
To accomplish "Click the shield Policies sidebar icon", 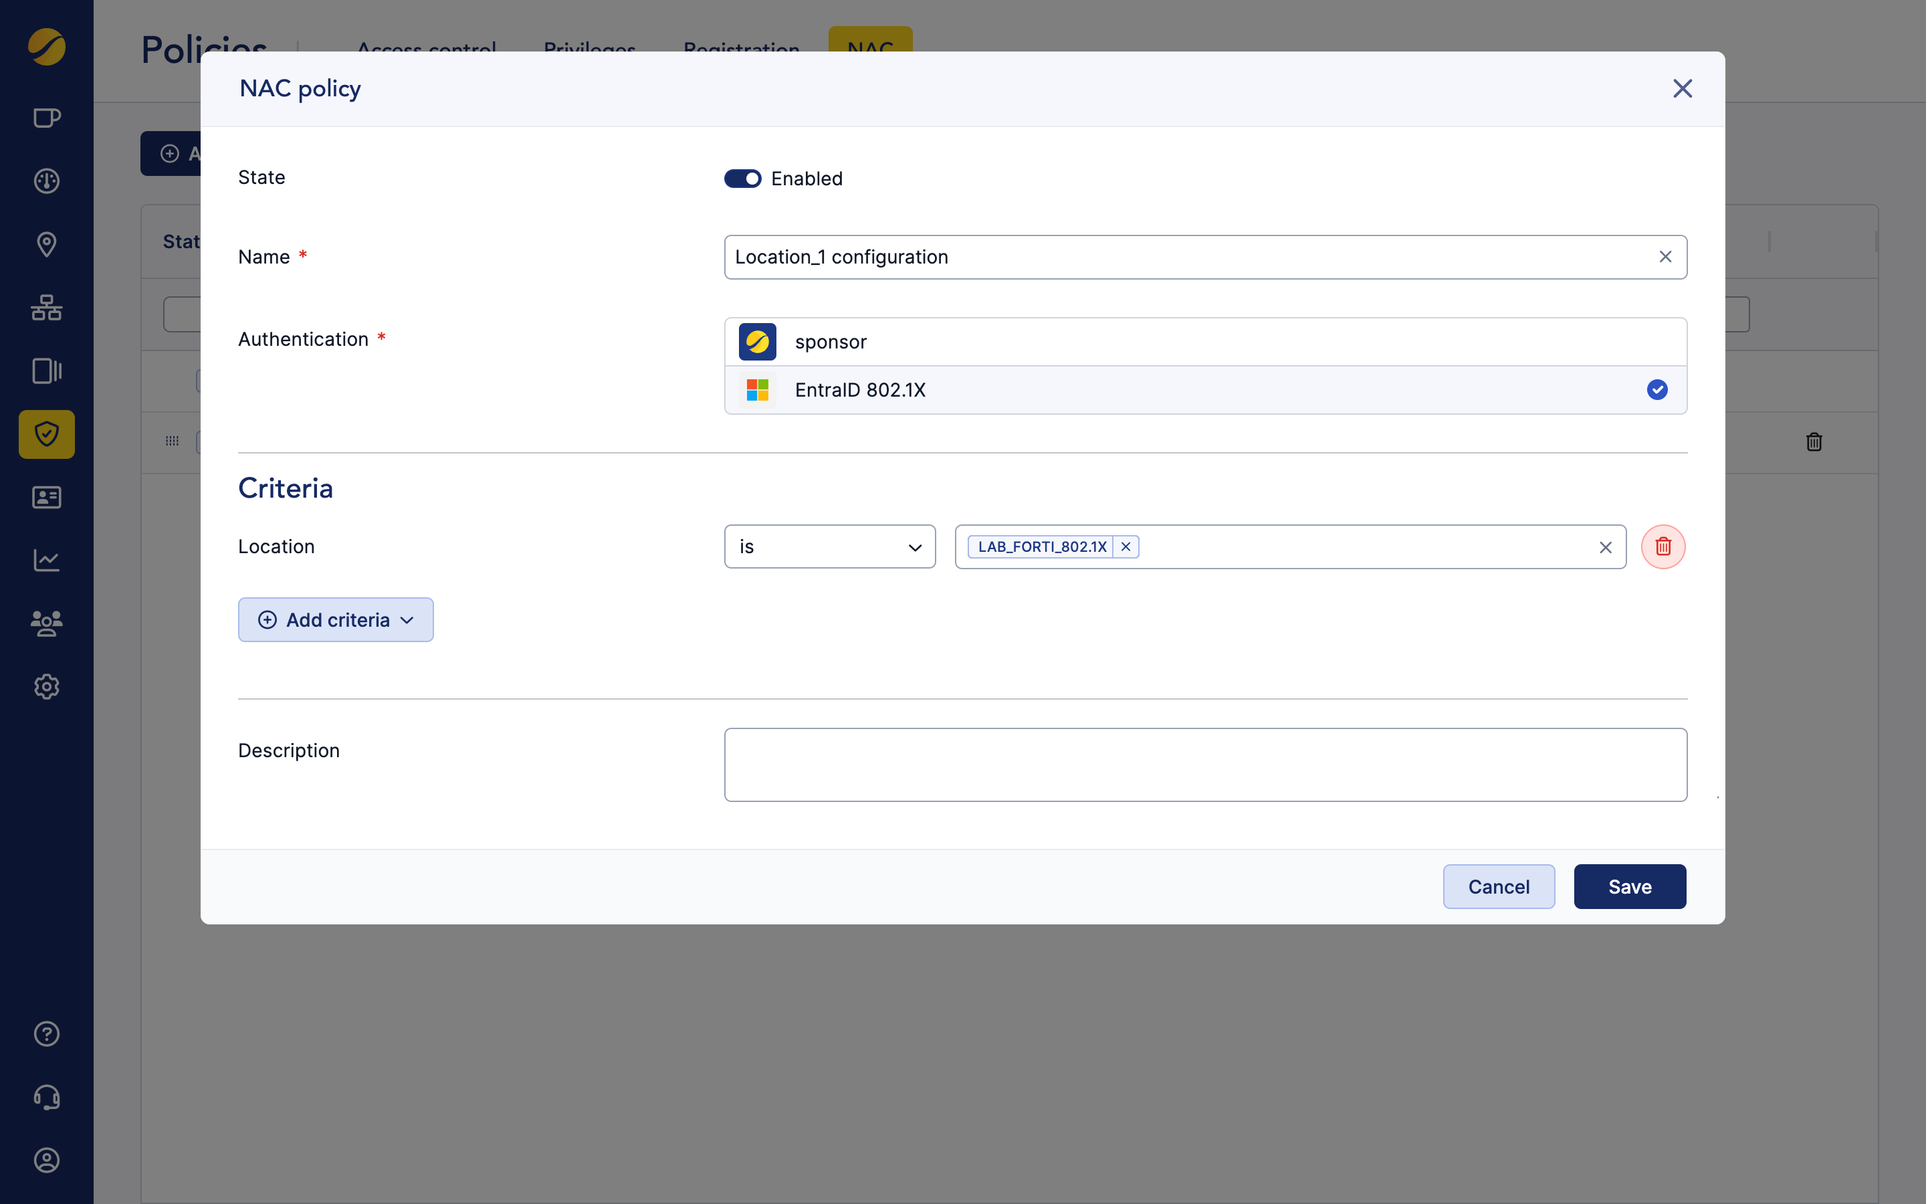I will [x=46, y=434].
